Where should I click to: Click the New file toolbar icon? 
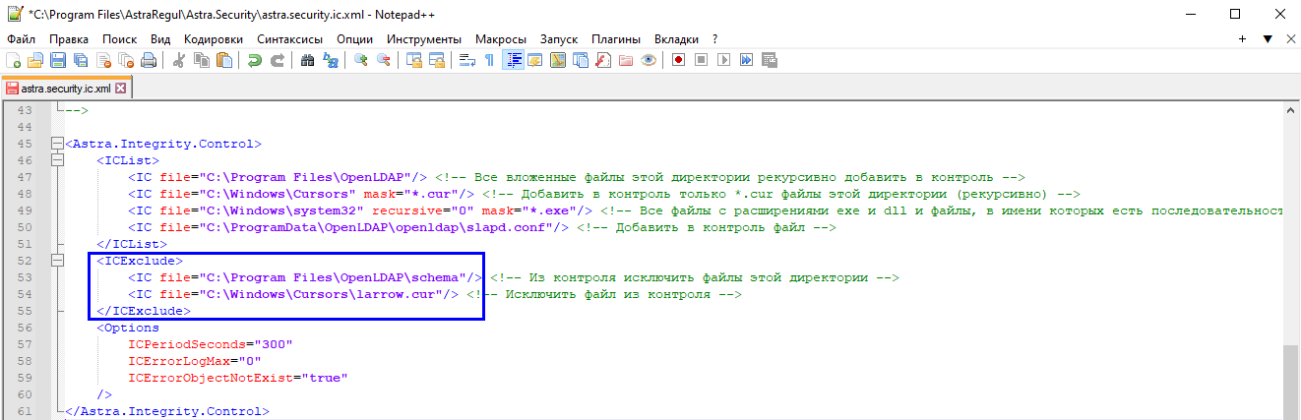coord(13,60)
